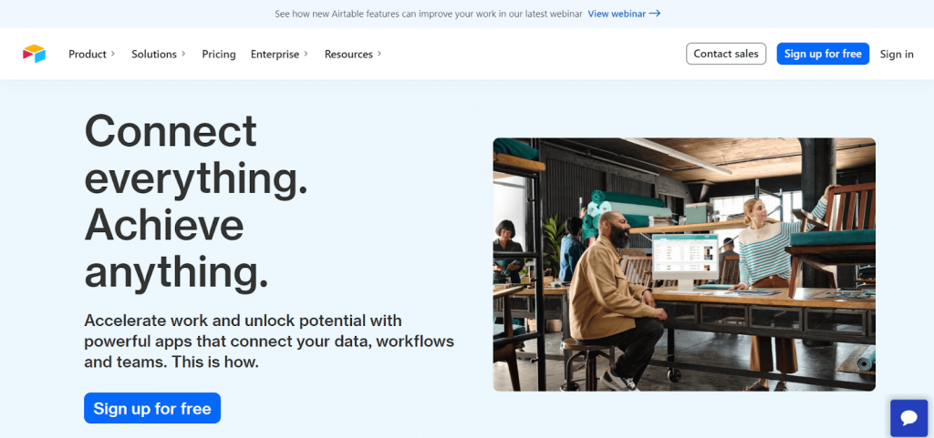Click hero Sign up for free button
The image size is (934, 438).
(x=152, y=408)
